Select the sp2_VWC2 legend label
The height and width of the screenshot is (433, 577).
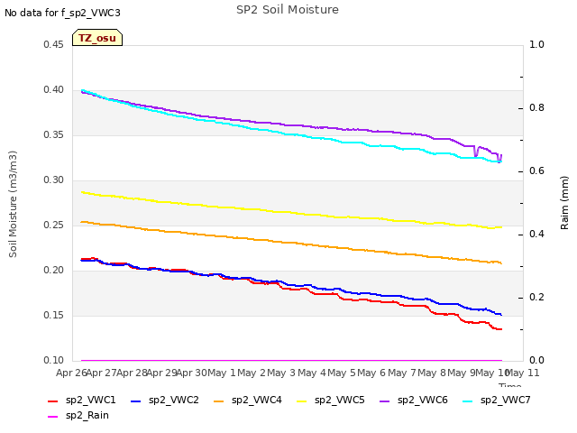[x=174, y=401]
